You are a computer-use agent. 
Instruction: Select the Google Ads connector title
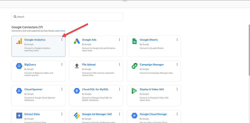89,40
